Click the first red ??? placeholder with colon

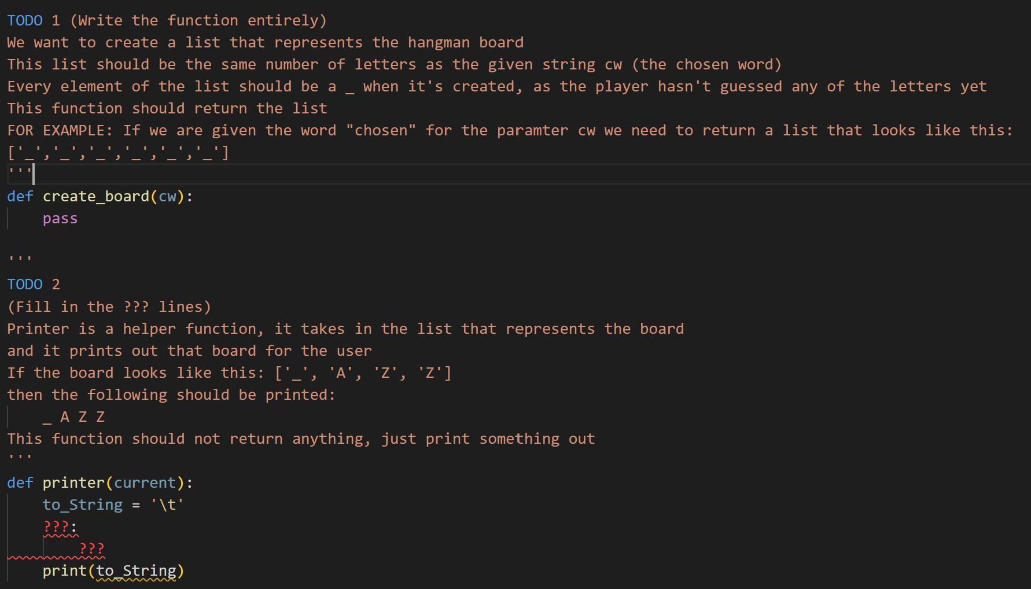tap(60, 527)
